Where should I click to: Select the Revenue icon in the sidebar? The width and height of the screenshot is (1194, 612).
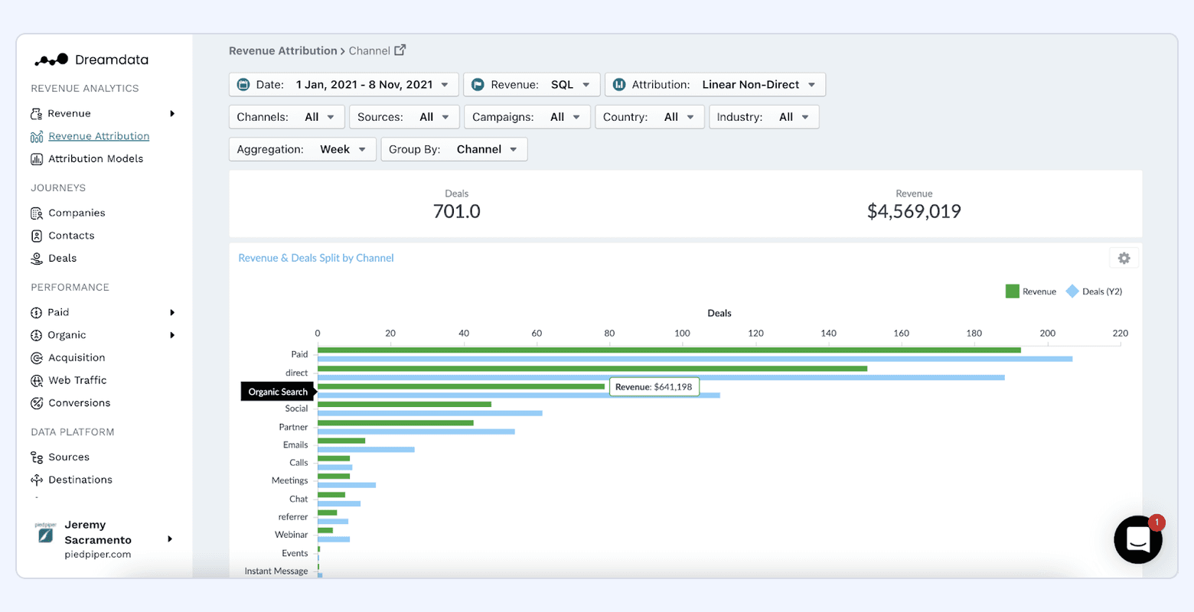click(38, 112)
